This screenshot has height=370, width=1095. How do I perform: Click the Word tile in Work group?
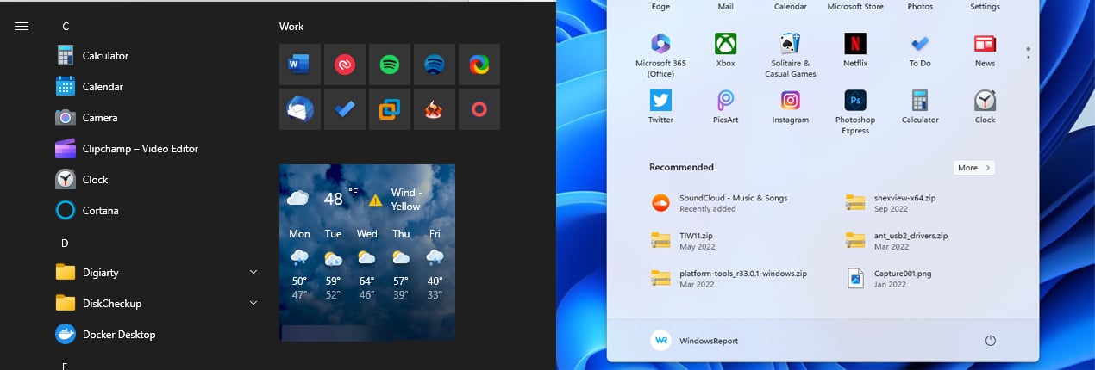[x=300, y=65]
